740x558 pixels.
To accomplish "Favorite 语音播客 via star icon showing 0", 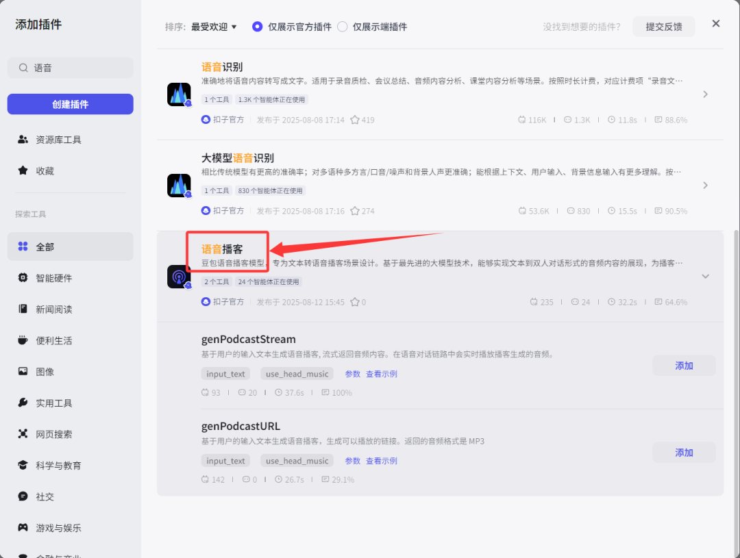I will coord(355,302).
